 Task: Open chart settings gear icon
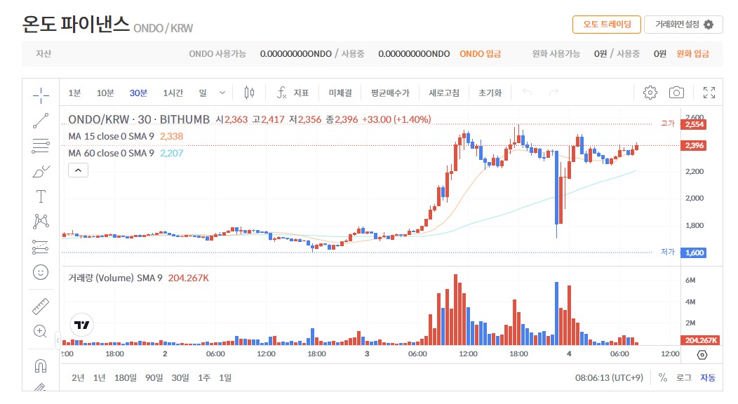(650, 93)
